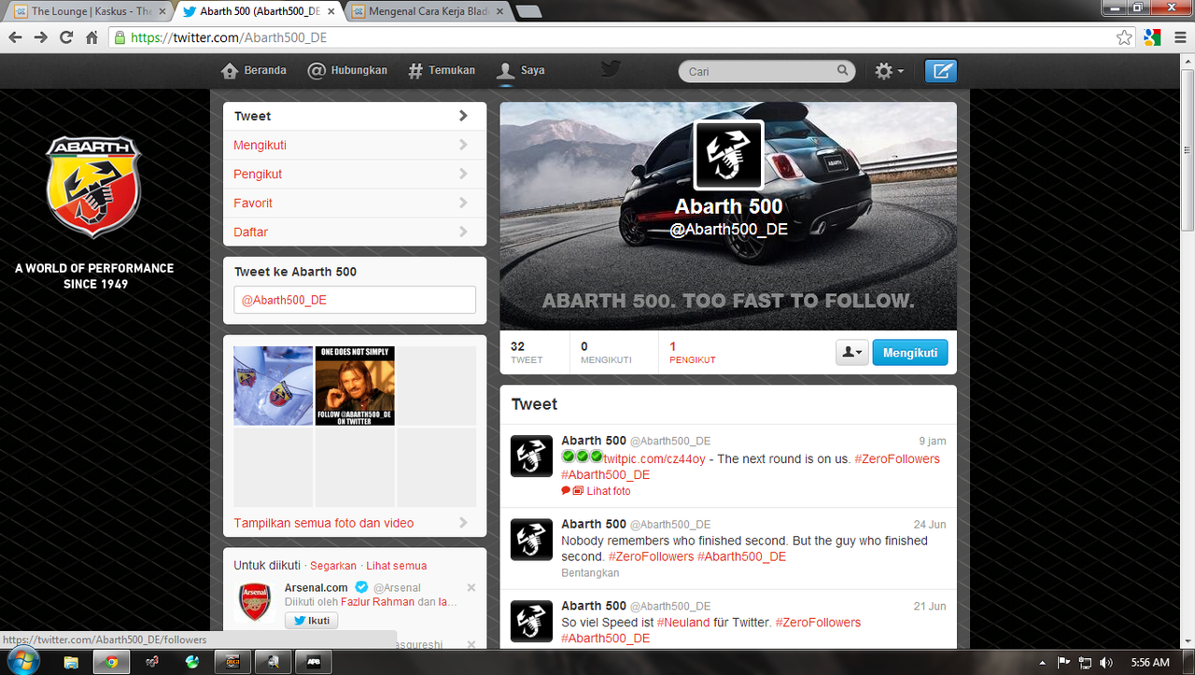Screen dimensions: 1195x675
Task: Open the Temukan discover page
Action: click(x=442, y=71)
